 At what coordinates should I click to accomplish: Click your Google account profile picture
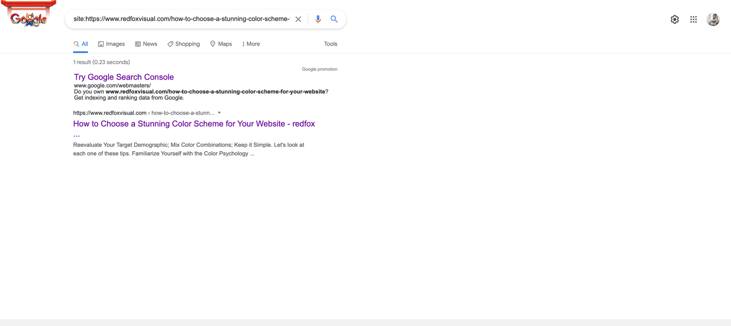(x=713, y=19)
